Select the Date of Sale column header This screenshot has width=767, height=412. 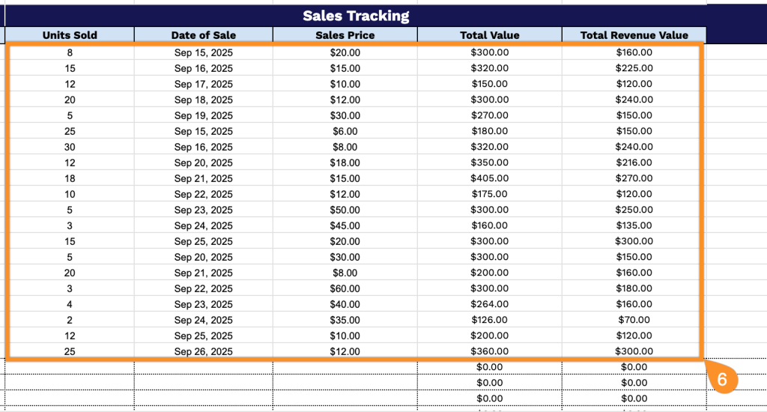tap(204, 35)
